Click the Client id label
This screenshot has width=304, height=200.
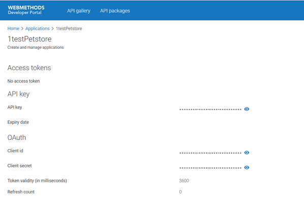pos(15,151)
